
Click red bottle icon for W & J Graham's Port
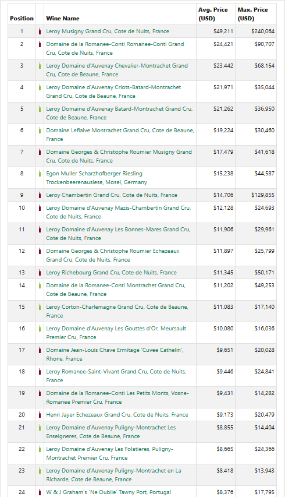tap(40, 492)
